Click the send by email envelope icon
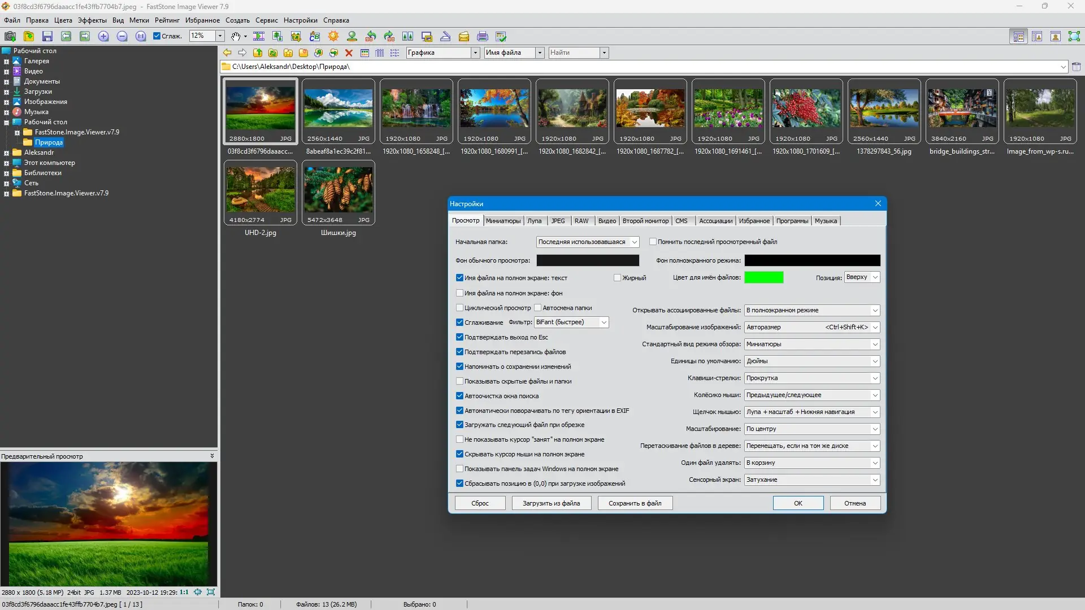This screenshot has width=1085, height=610. (x=463, y=36)
